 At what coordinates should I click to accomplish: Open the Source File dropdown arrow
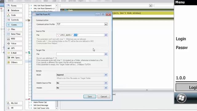tap(106, 35)
